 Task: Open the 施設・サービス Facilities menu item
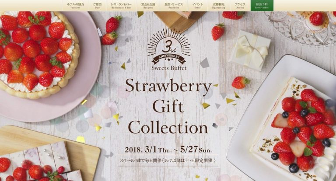pyautogui.click(x=174, y=6)
